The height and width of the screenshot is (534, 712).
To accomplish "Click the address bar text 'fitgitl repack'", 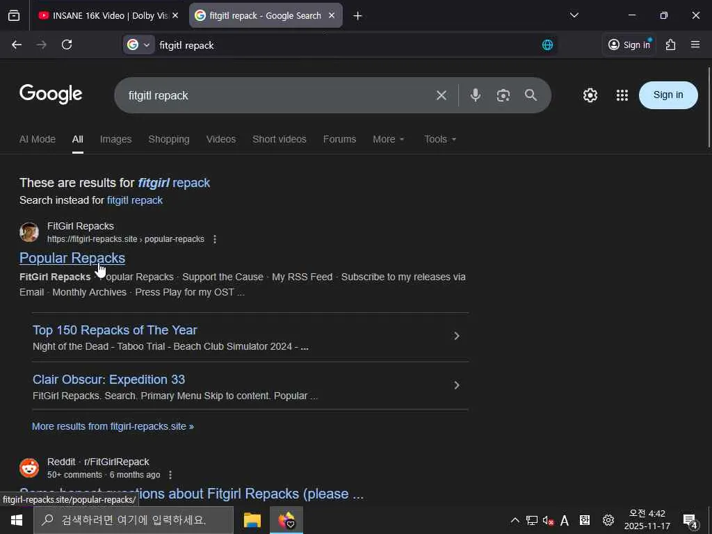I will coord(186,45).
